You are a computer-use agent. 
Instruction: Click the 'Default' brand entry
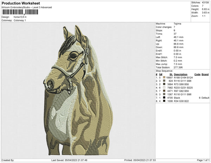click(x=205, y=98)
